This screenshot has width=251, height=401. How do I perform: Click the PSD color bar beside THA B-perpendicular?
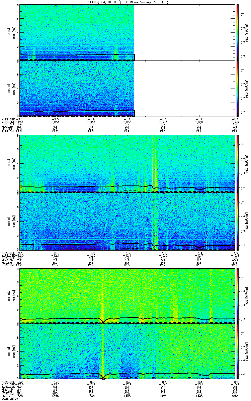[238, 32]
